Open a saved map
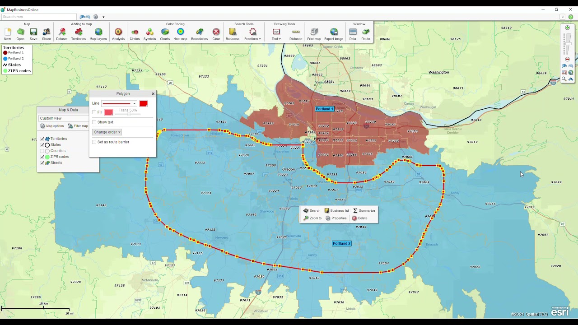 point(20,34)
